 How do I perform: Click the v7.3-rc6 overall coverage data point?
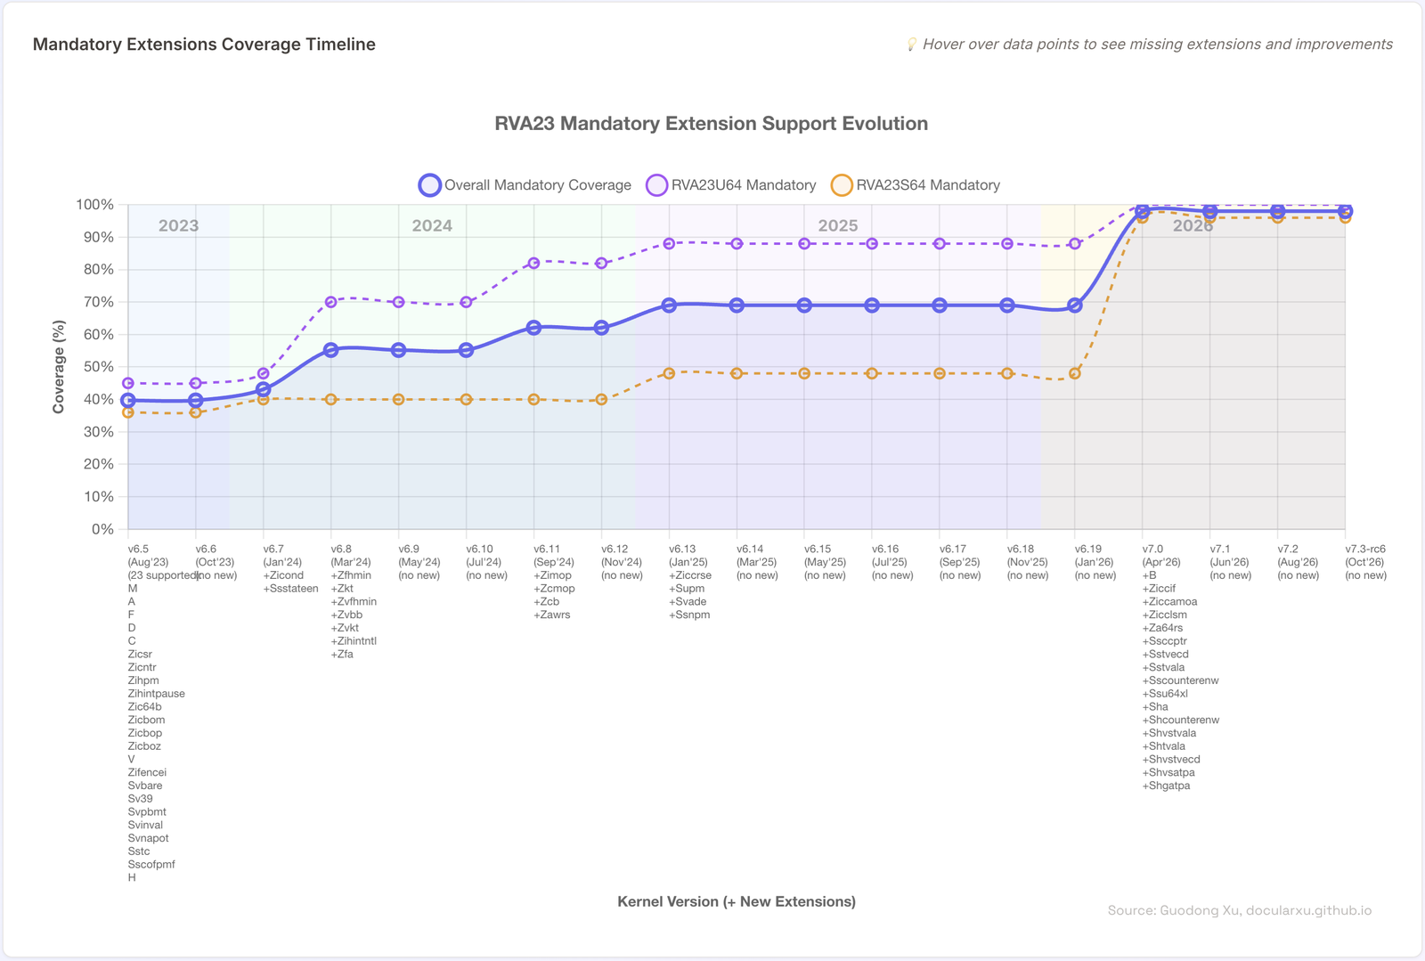[1345, 211]
